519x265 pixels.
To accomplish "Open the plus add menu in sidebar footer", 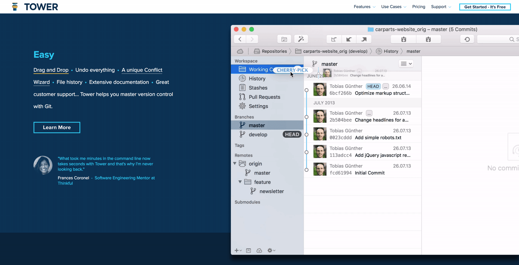I will point(238,250).
